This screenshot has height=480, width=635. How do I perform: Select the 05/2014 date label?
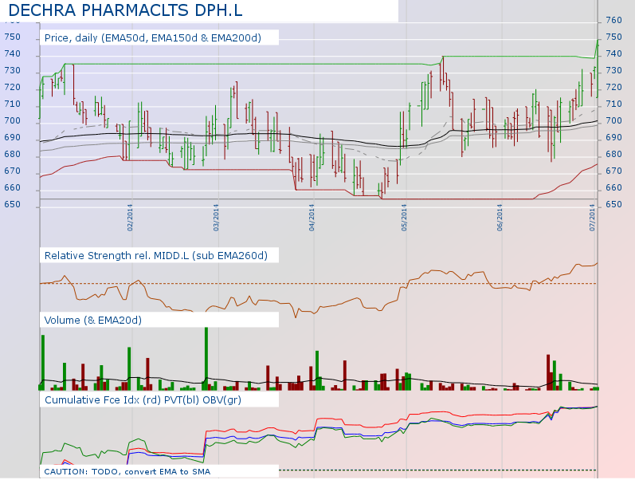click(404, 218)
